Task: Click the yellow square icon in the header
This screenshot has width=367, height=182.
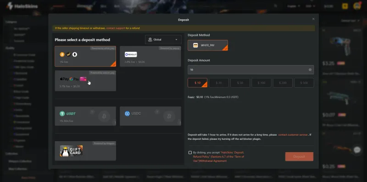Action: coord(345,6)
